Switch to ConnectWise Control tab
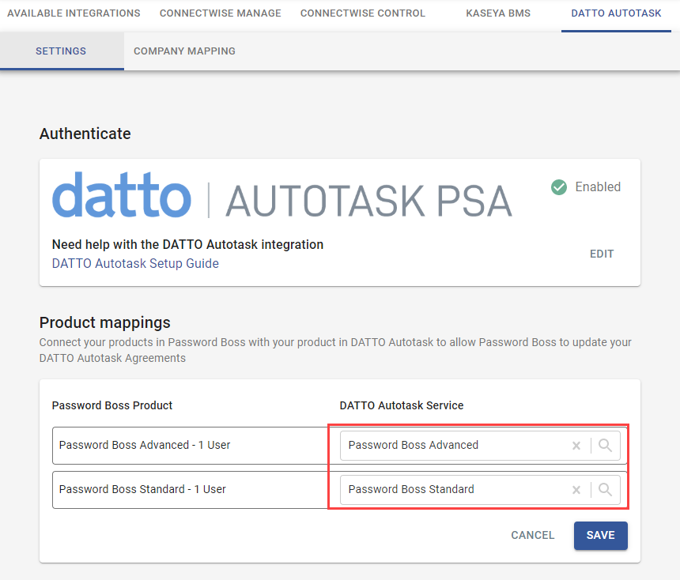 tap(363, 13)
